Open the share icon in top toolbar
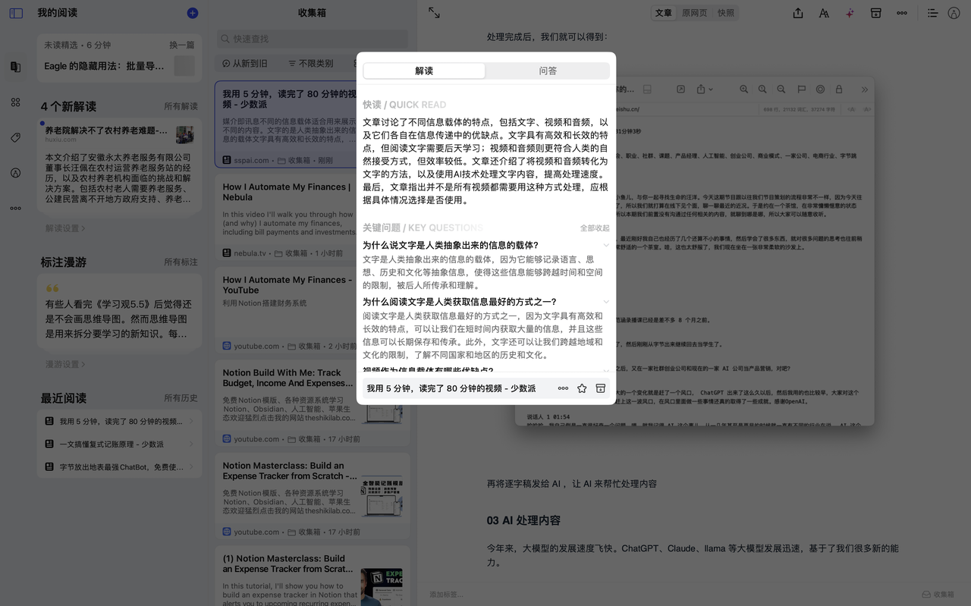971x606 pixels. click(798, 13)
